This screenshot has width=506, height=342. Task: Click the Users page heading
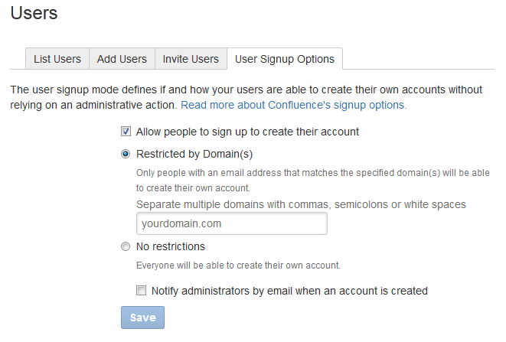(34, 13)
